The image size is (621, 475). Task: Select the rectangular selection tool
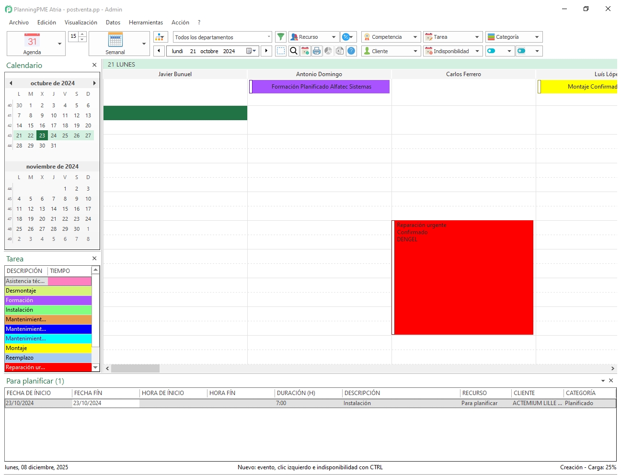[280, 51]
